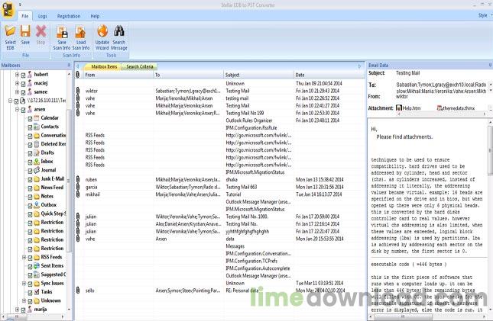This screenshot has width=493, height=321.
Task: Click the email body vertical scrollbar
Action: click(x=490, y=151)
